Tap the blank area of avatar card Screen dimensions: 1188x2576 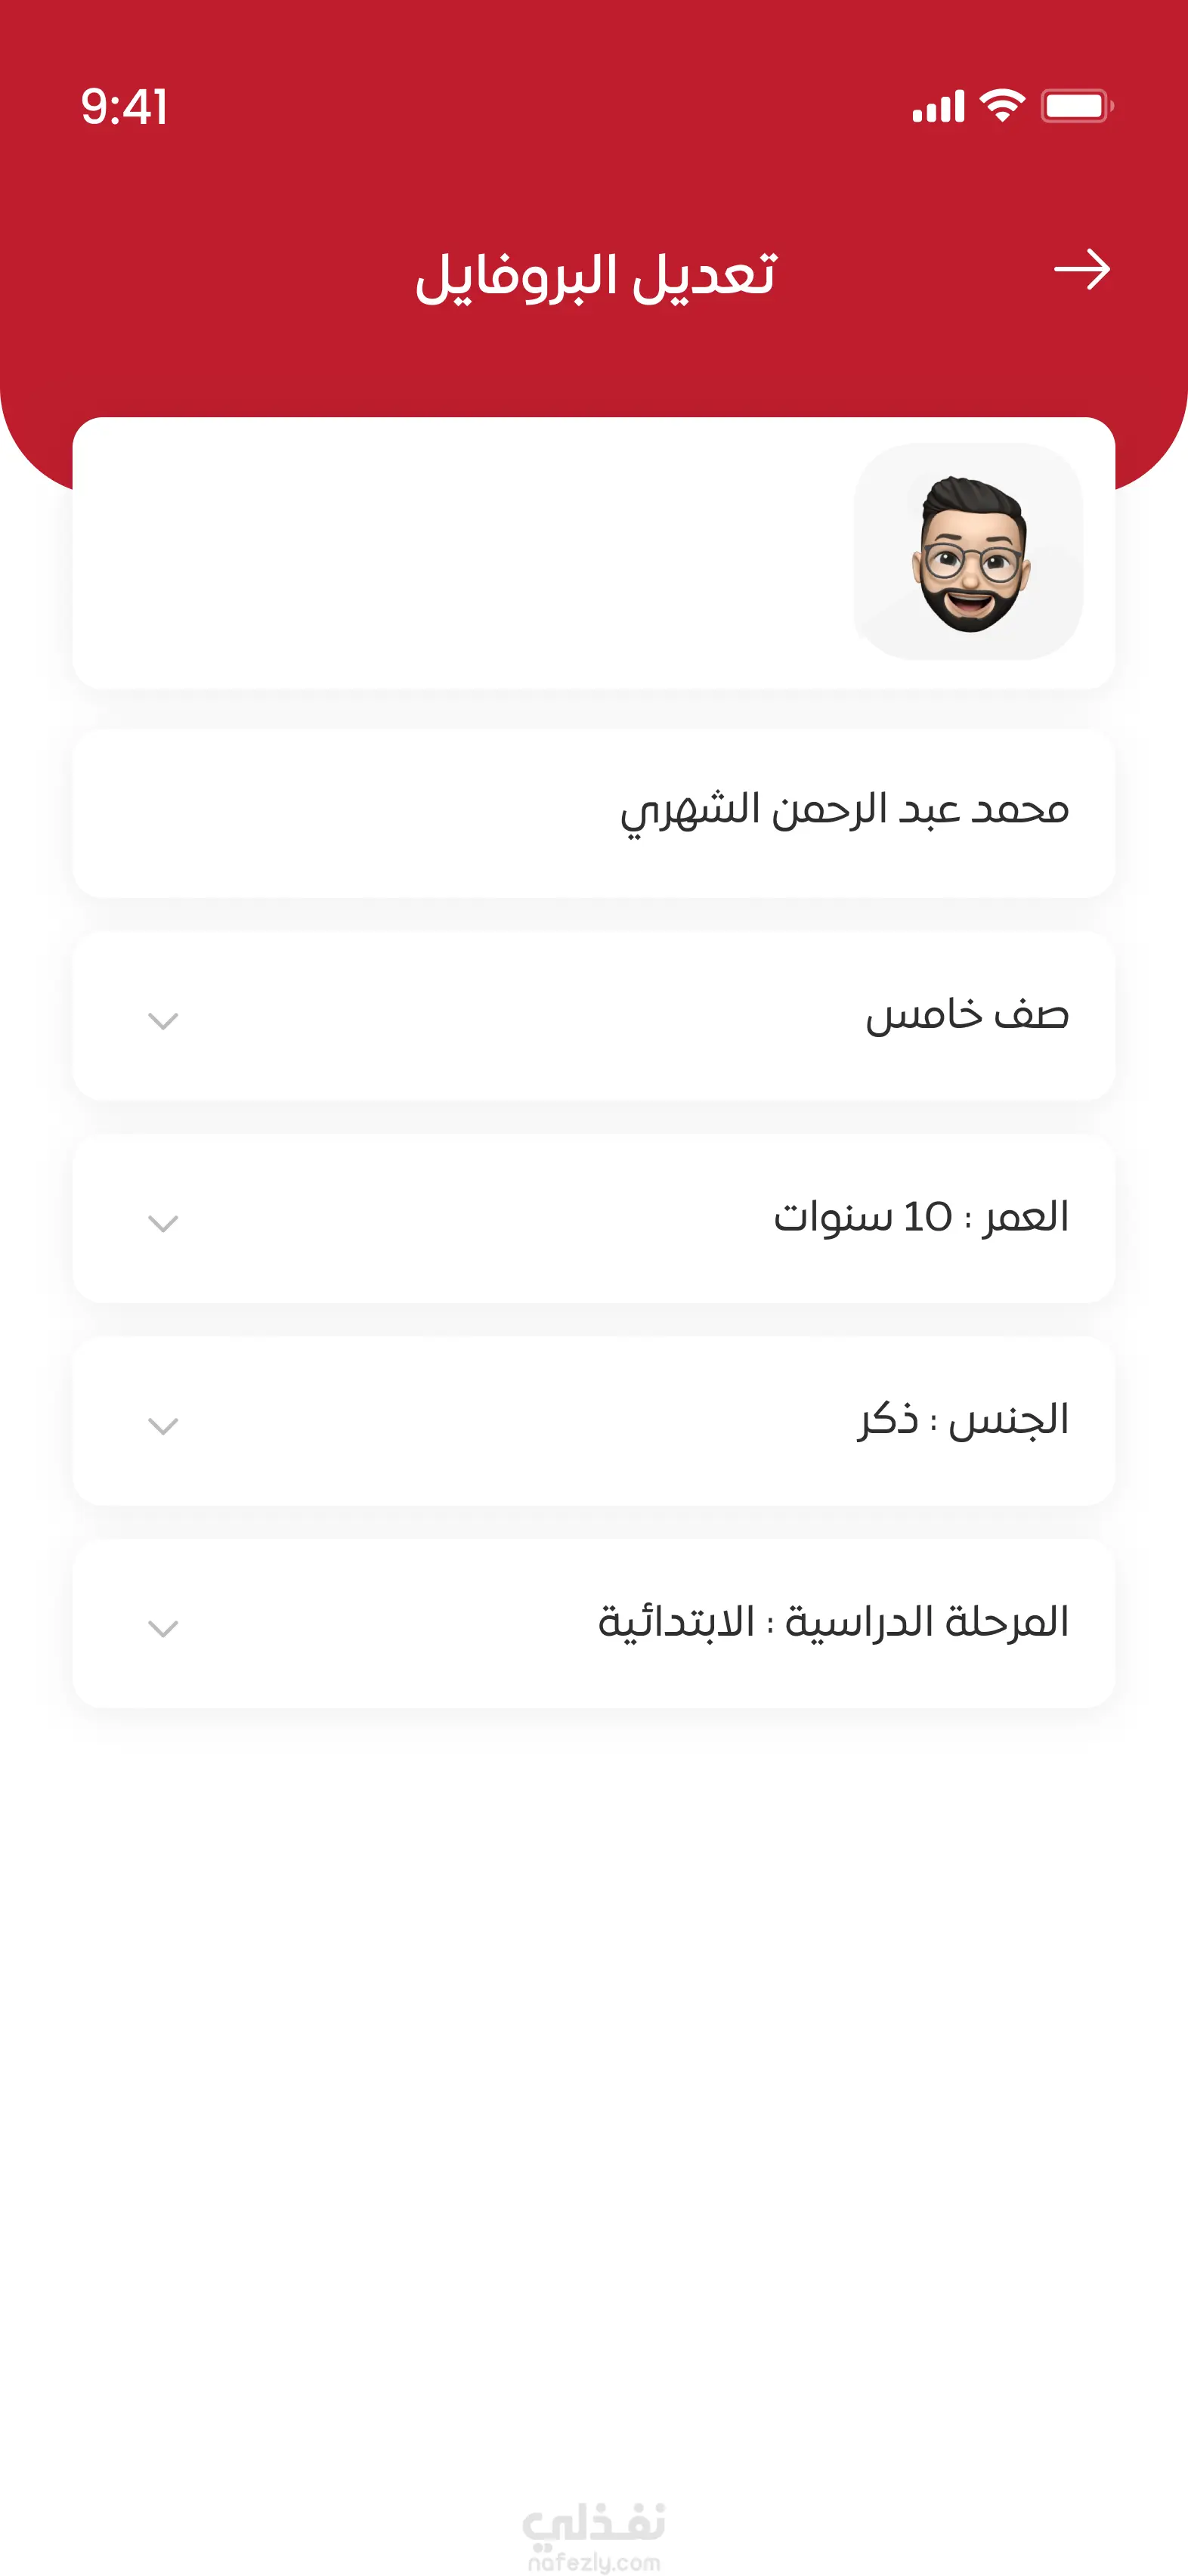tap(450, 552)
